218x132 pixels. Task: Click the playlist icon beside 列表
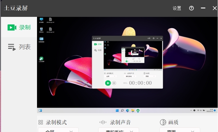click(x=12, y=47)
